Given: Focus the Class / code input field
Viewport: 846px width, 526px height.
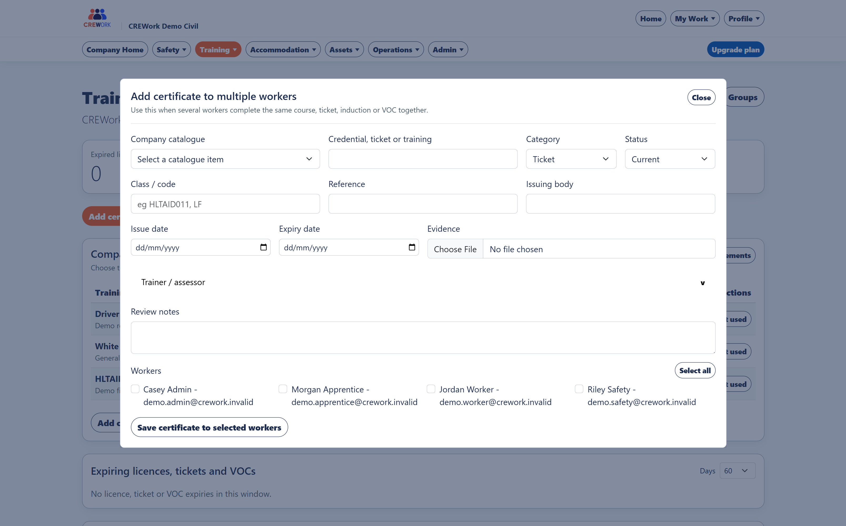Looking at the screenshot, I should point(225,204).
